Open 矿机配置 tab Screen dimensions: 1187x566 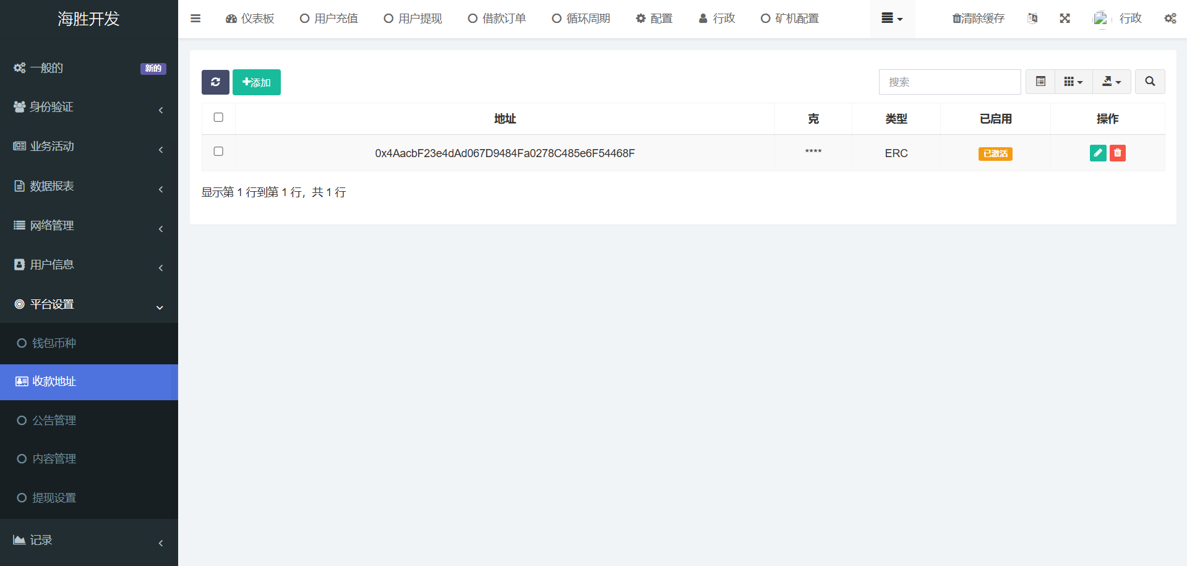pos(790,19)
